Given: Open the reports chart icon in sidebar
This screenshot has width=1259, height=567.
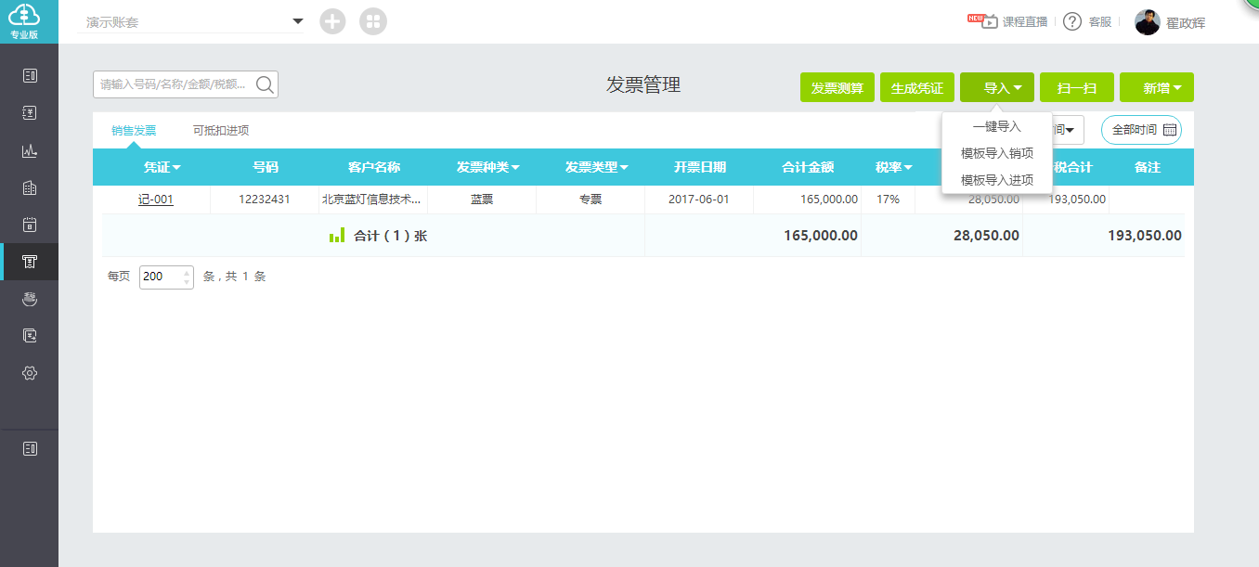Looking at the screenshot, I should point(30,149).
